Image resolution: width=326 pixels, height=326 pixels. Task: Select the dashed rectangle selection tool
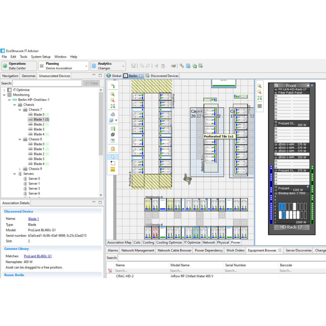[x=113, y=163]
